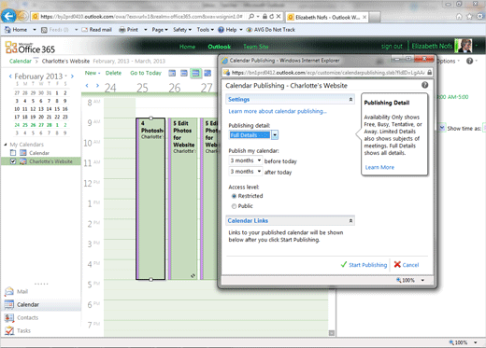Viewport: 486px width, 348px height.
Task: Click AVG Do Not Track icon
Action: click(x=250, y=30)
